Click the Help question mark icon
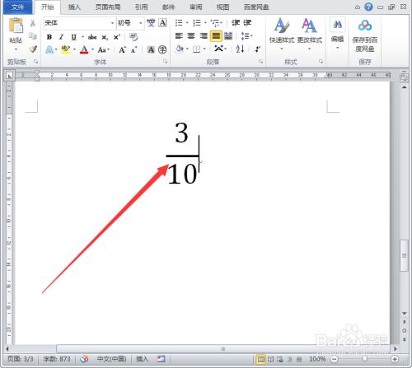 point(368,7)
